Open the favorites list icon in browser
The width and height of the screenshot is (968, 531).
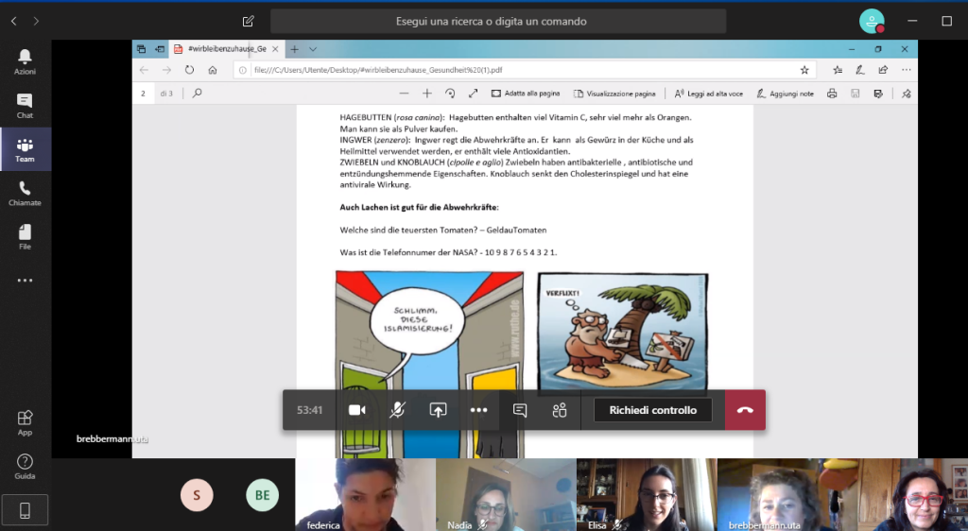click(838, 70)
